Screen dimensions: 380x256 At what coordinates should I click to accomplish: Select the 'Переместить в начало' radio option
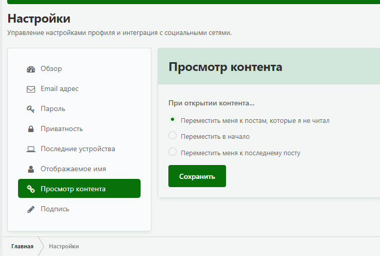point(172,135)
